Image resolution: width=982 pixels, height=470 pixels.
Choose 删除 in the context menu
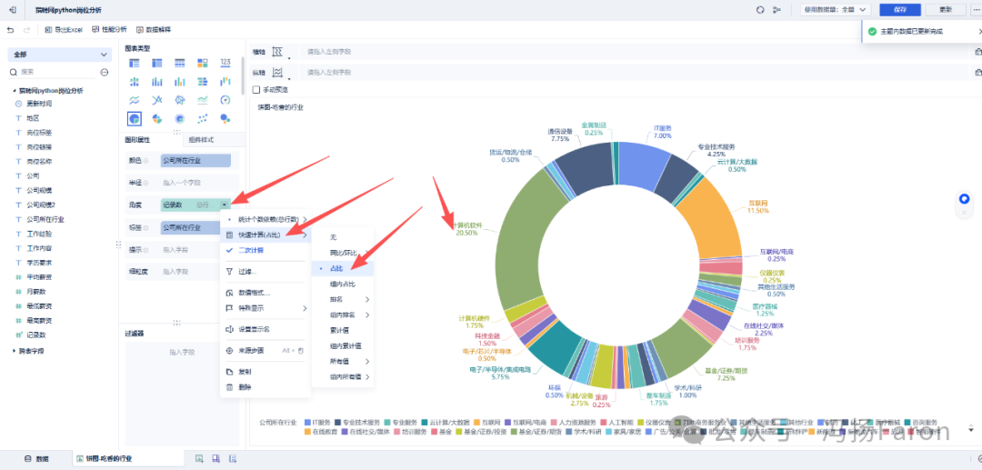tap(265, 386)
